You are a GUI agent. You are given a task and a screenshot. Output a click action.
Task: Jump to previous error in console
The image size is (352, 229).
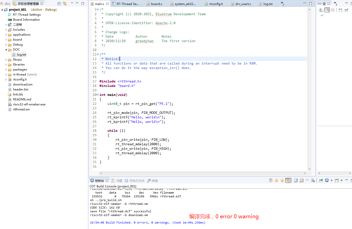click(282, 180)
